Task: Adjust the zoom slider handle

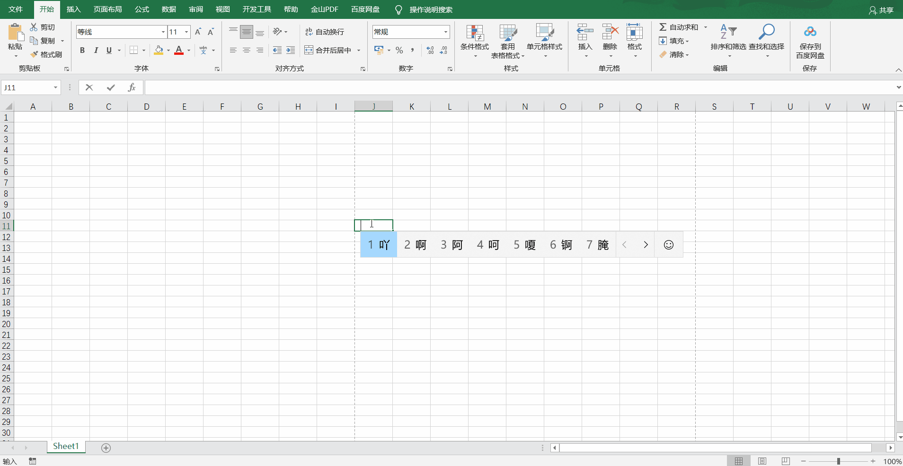Action: click(839, 461)
